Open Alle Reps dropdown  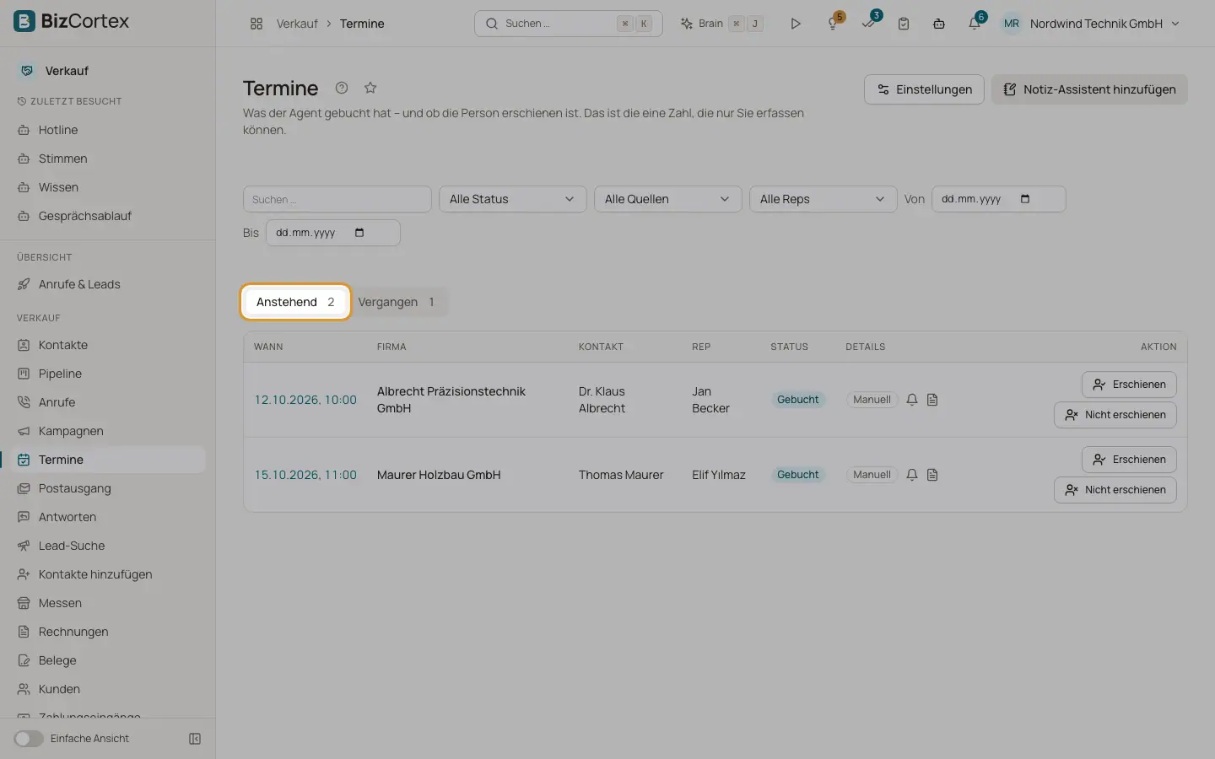(823, 199)
